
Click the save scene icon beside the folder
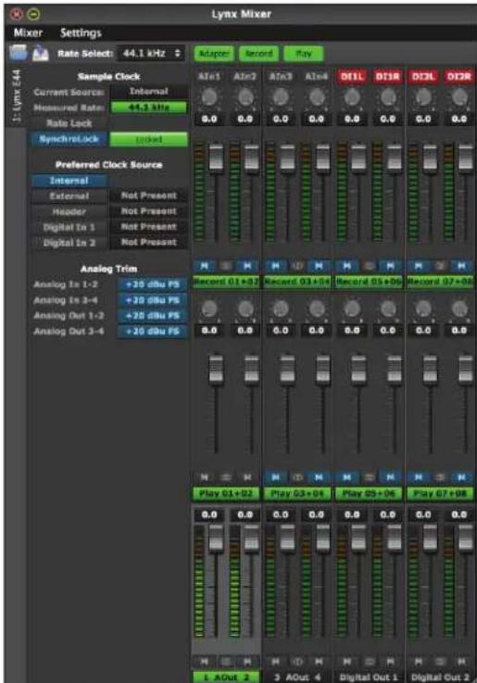[41, 53]
